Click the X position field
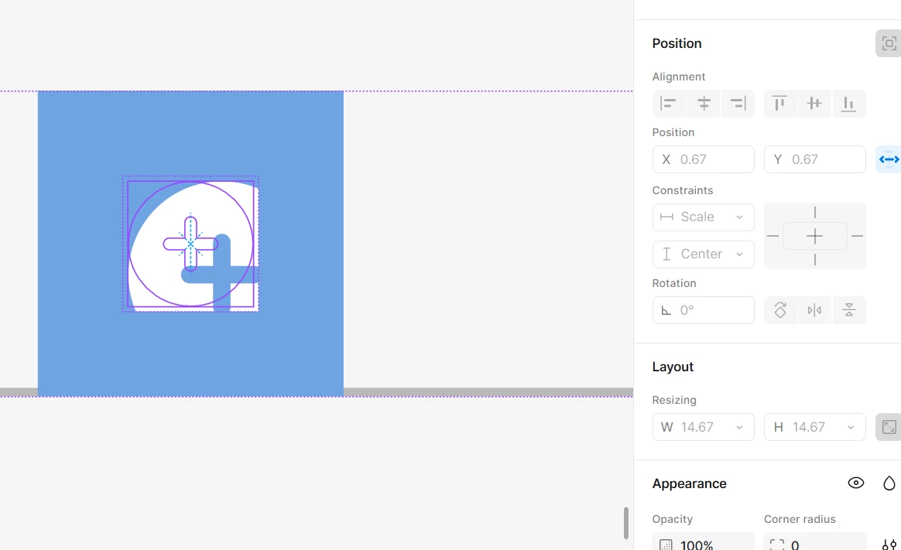Image resolution: width=901 pixels, height=550 pixels. (704, 159)
